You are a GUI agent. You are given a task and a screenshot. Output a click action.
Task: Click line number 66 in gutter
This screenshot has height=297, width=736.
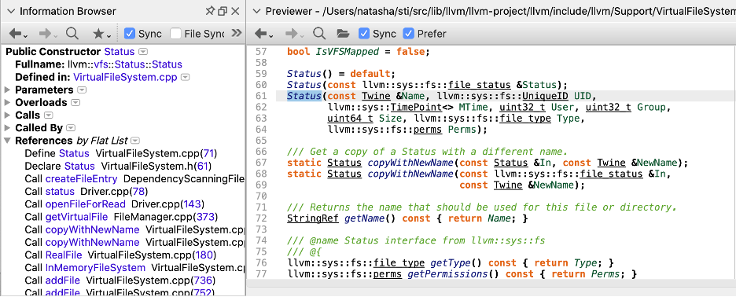pyautogui.click(x=260, y=152)
